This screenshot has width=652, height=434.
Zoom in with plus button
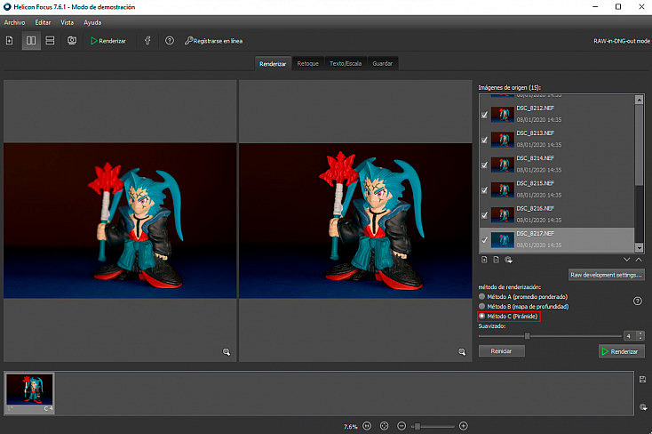coord(463,426)
